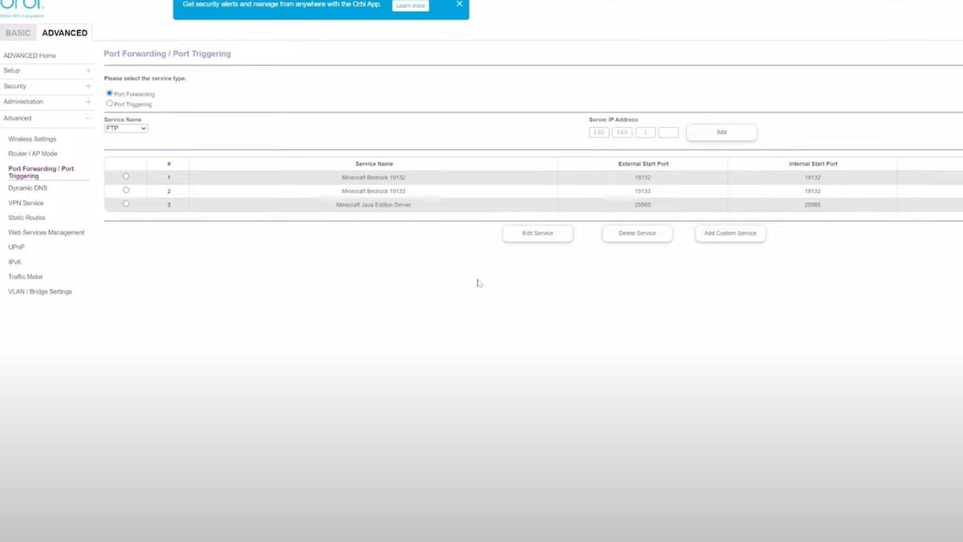The width and height of the screenshot is (963, 542).
Task: Click the Add button
Action: (721, 132)
